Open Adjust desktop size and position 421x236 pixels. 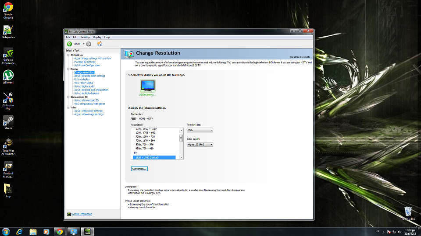click(x=91, y=90)
